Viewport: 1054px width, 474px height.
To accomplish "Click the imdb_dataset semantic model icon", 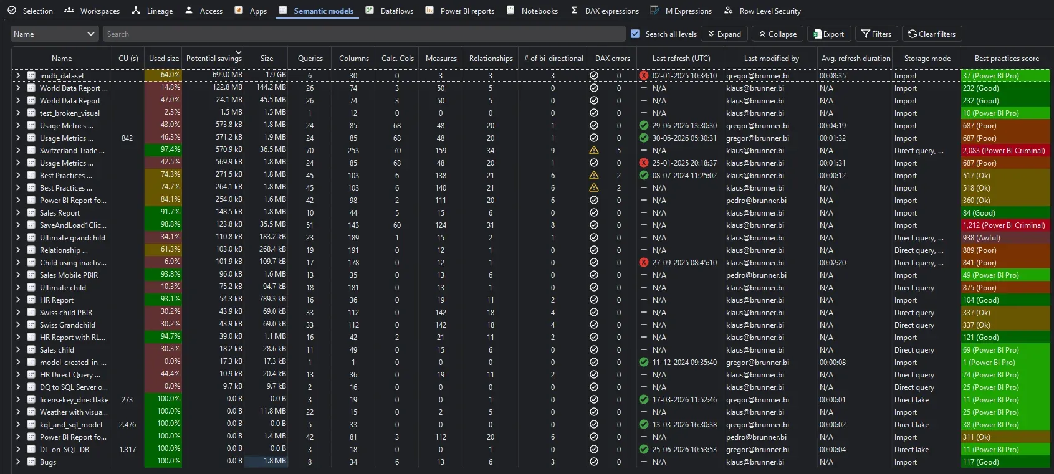I will (31, 75).
